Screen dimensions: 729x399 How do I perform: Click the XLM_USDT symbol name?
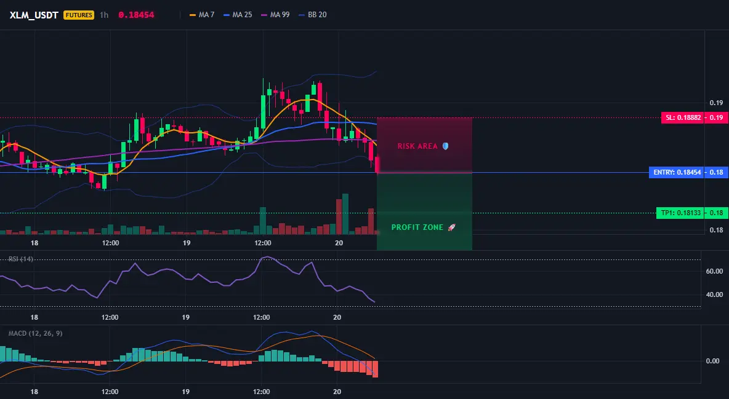34,15
